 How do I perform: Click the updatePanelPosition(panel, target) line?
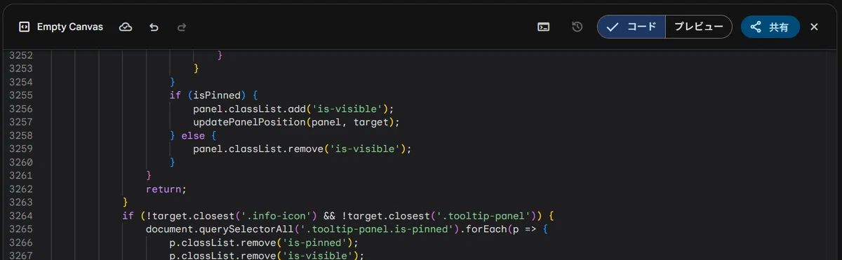pos(296,122)
